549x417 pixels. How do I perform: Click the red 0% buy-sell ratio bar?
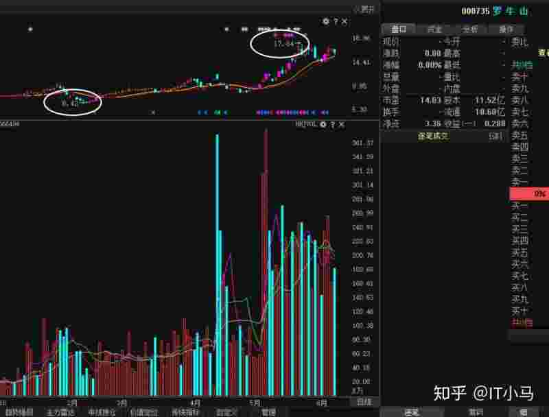(530, 193)
